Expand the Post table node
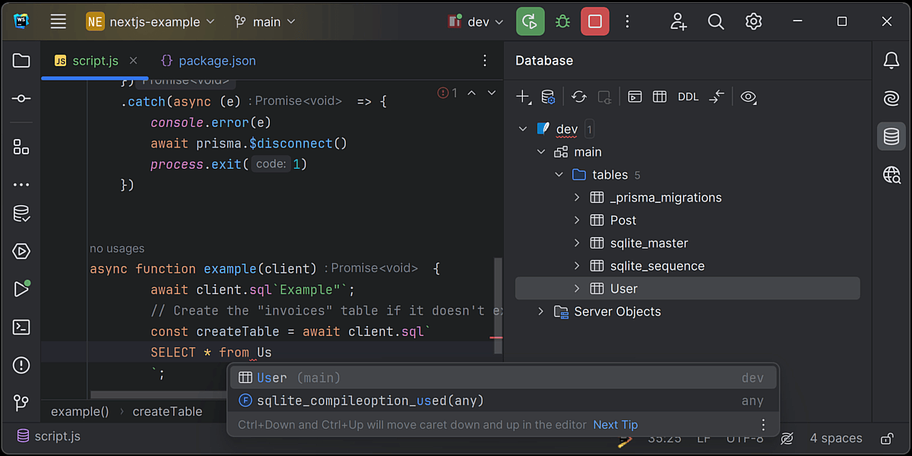 pyautogui.click(x=577, y=220)
